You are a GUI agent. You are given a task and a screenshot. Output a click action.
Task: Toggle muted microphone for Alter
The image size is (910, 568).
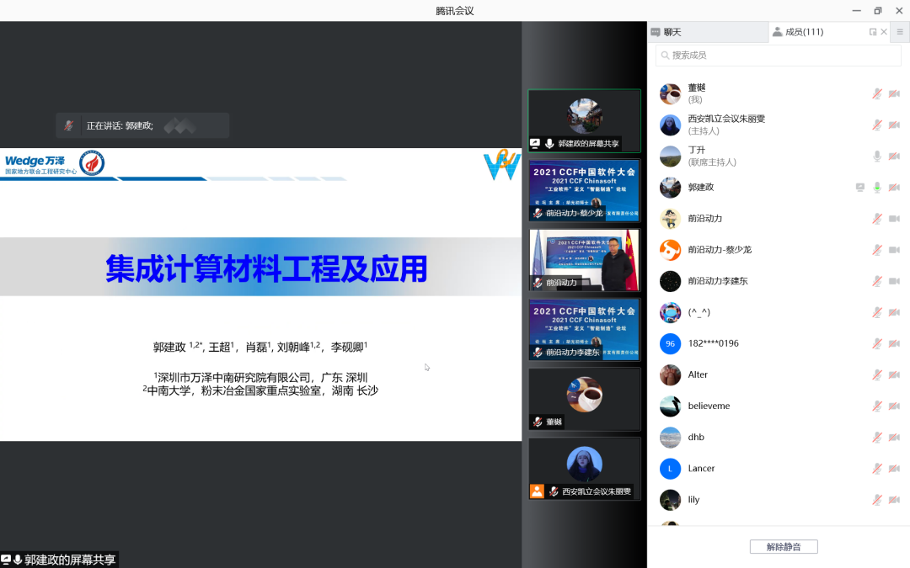877,374
